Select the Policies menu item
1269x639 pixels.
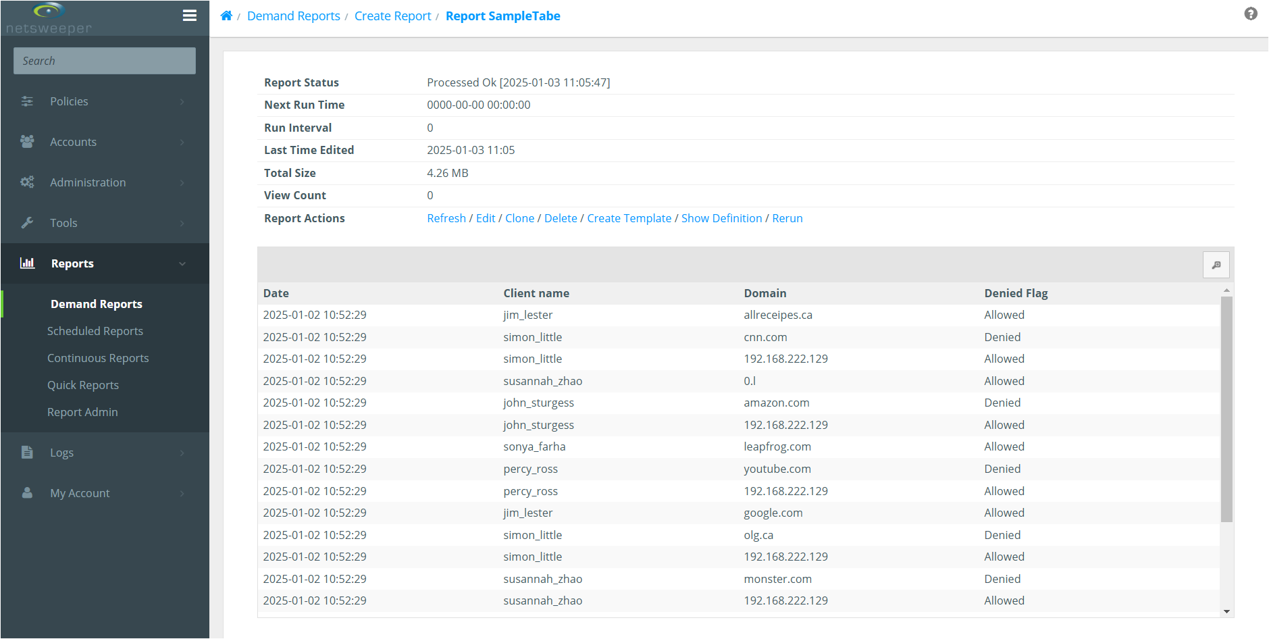(105, 101)
